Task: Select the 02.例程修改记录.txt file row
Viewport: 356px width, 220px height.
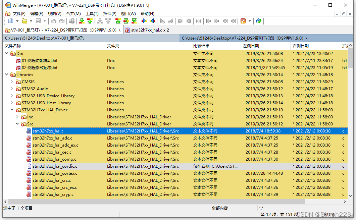Action: pos(175,68)
